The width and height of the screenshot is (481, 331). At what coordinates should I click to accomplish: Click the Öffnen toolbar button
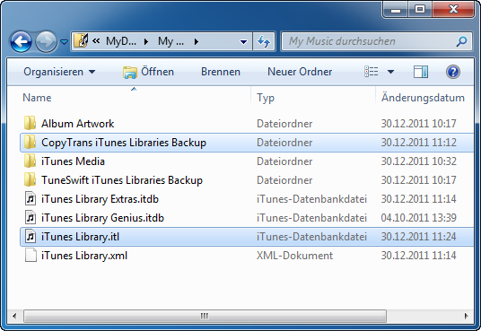(x=148, y=72)
